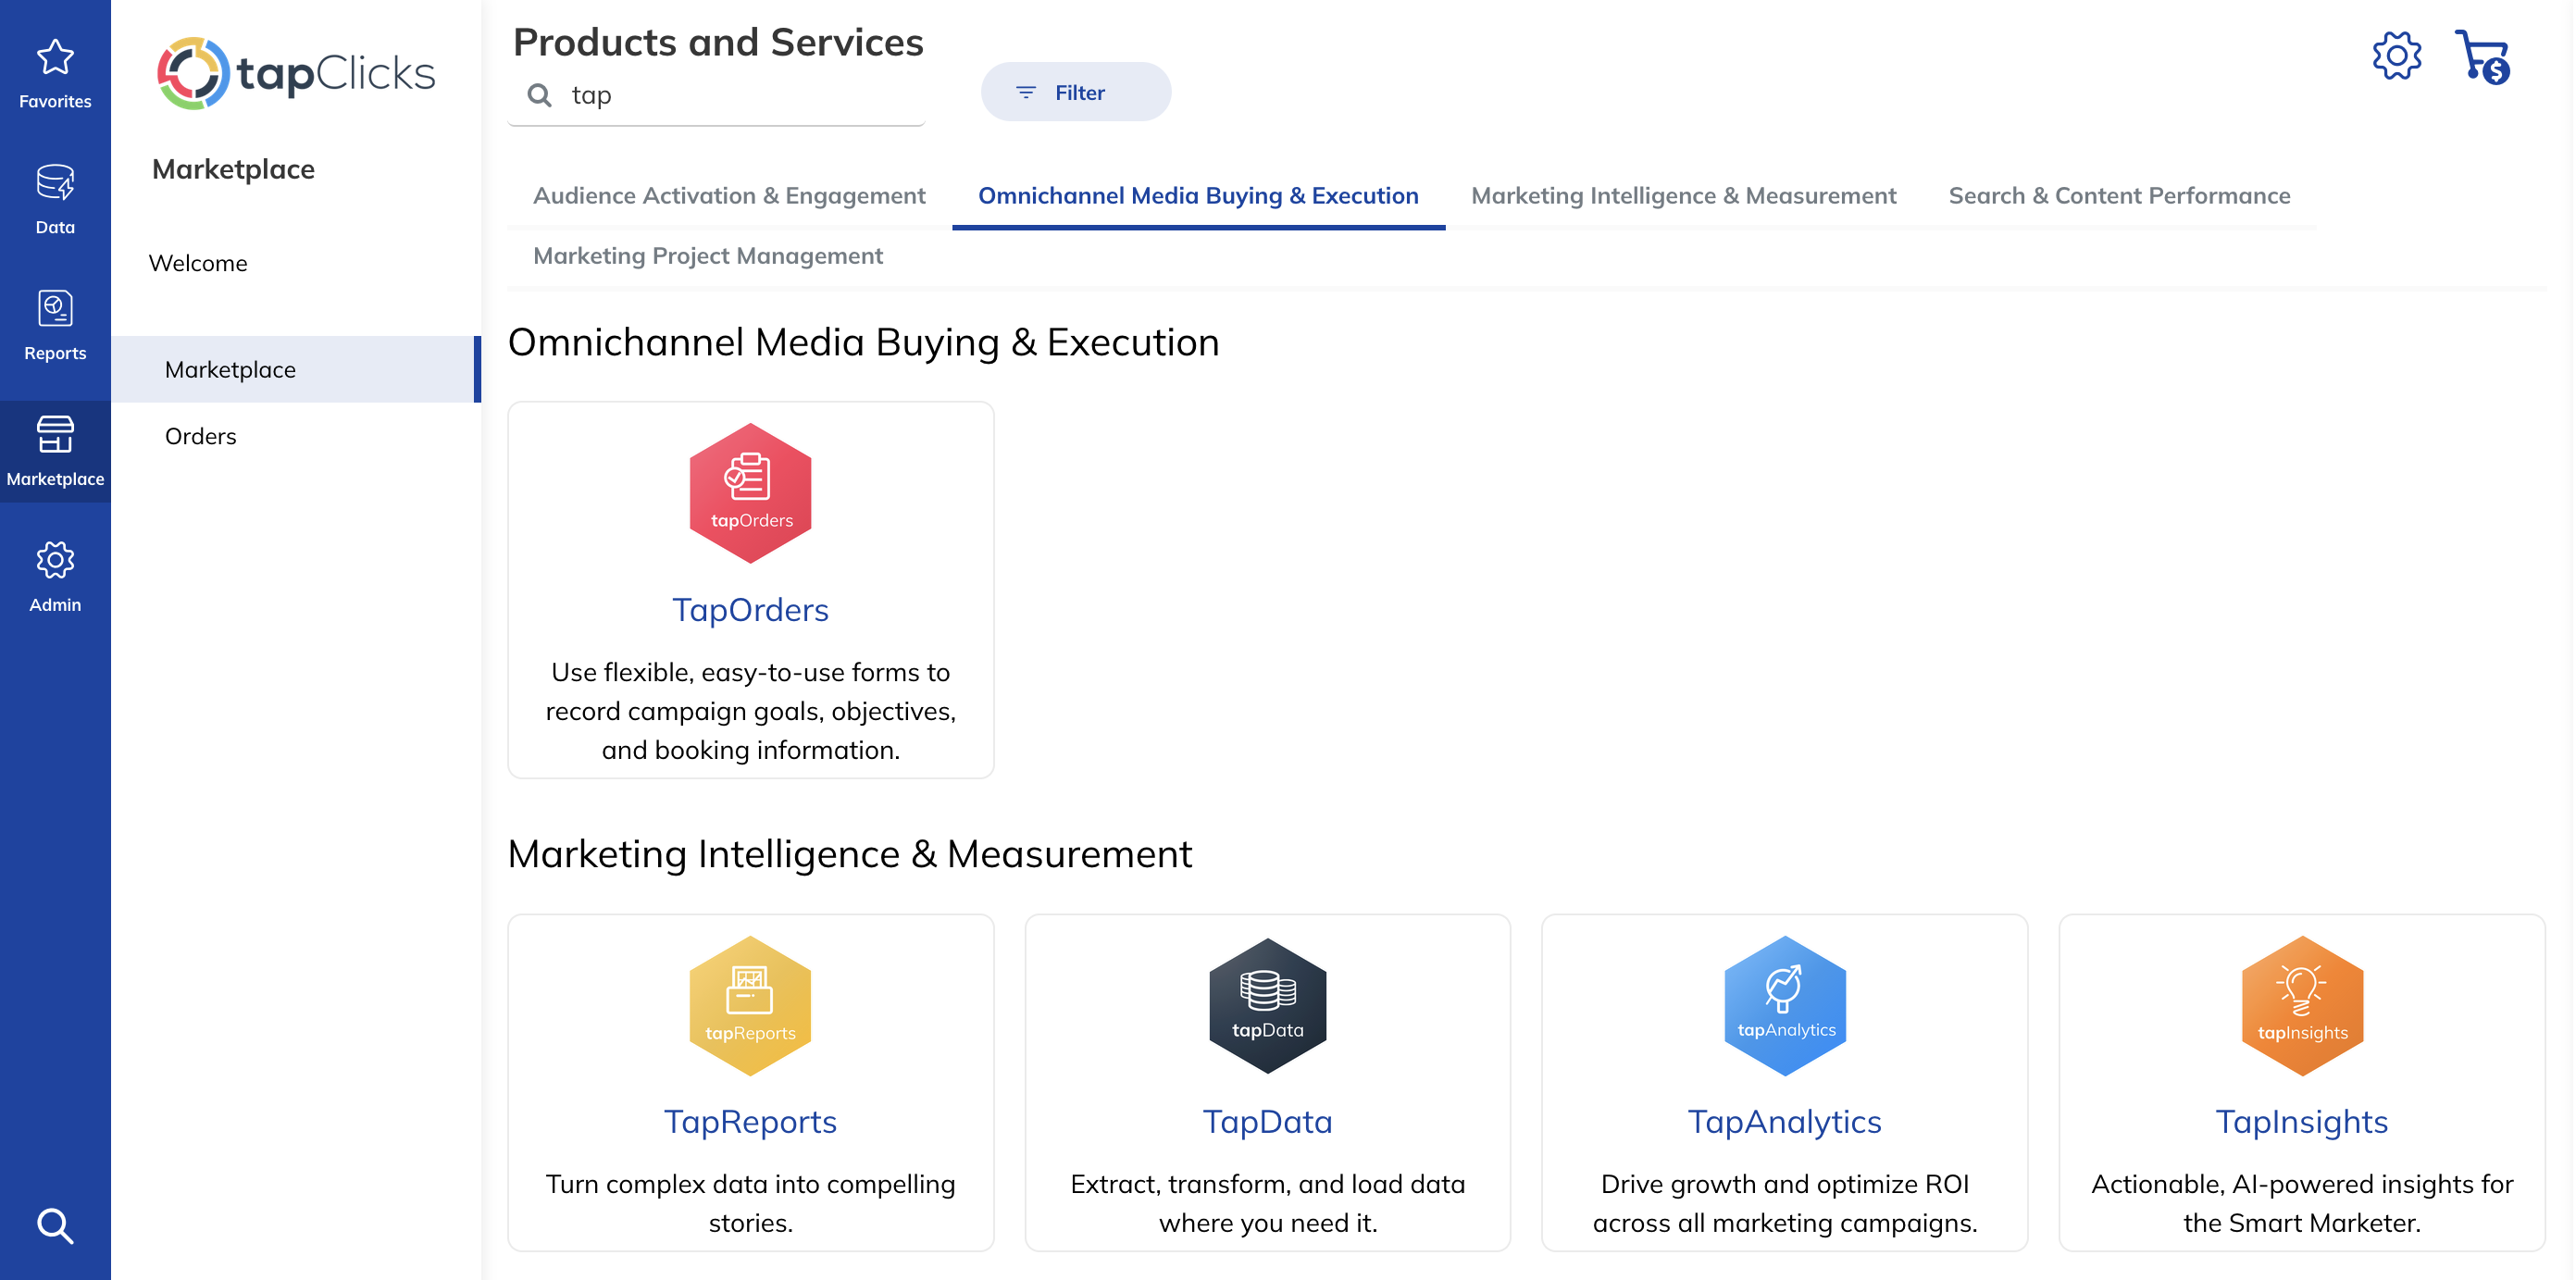Open Marketing Project Management tab
Viewport: 2576px width, 1280px height.
tap(708, 256)
